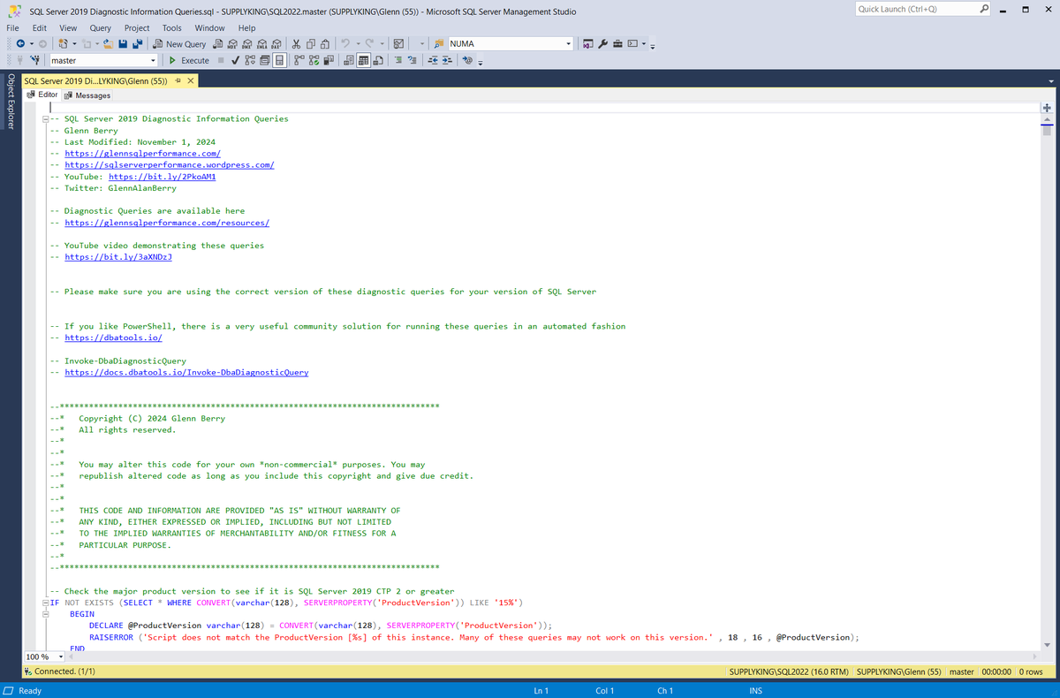Close the SQL Server 2019 document tab
Viewport: 1060px width, 698px height.
(191, 80)
